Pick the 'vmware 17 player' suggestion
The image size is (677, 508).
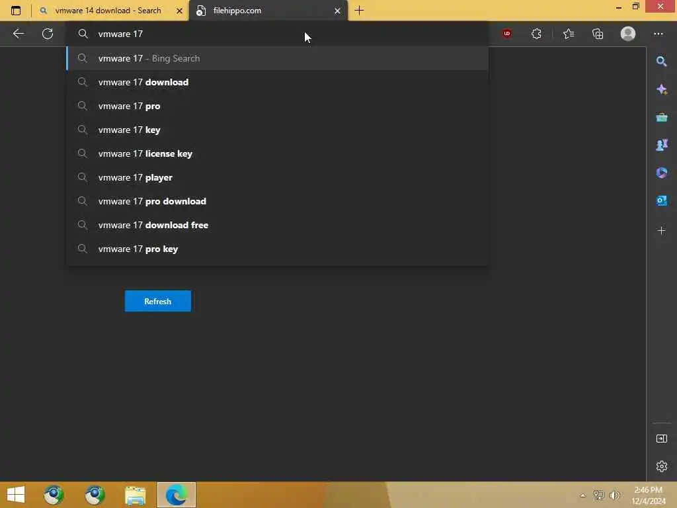(x=277, y=177)
